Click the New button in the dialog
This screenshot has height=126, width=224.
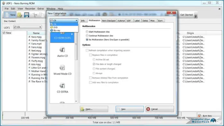130,109
